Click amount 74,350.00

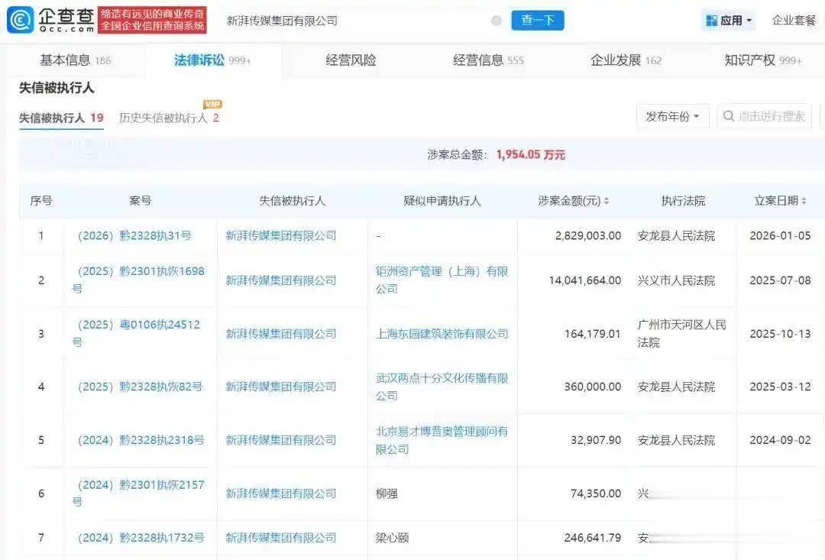[x=596, y=494]
